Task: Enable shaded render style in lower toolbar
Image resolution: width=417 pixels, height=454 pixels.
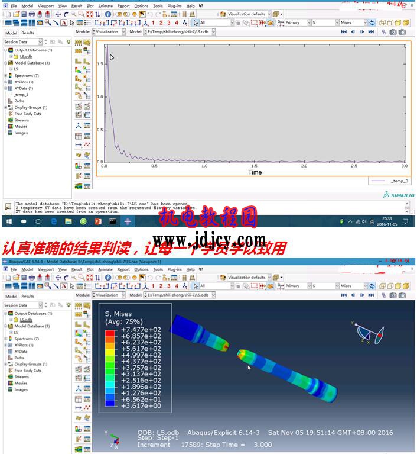Action: tap(406, 286)
